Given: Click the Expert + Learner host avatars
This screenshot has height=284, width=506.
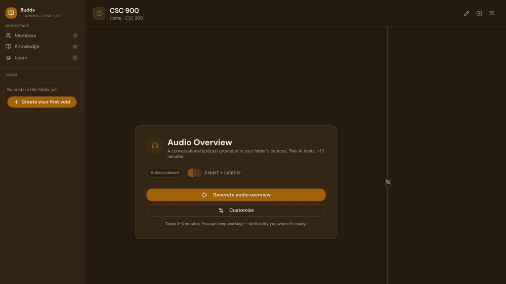Looking at the screenshot, I should 195,173.
